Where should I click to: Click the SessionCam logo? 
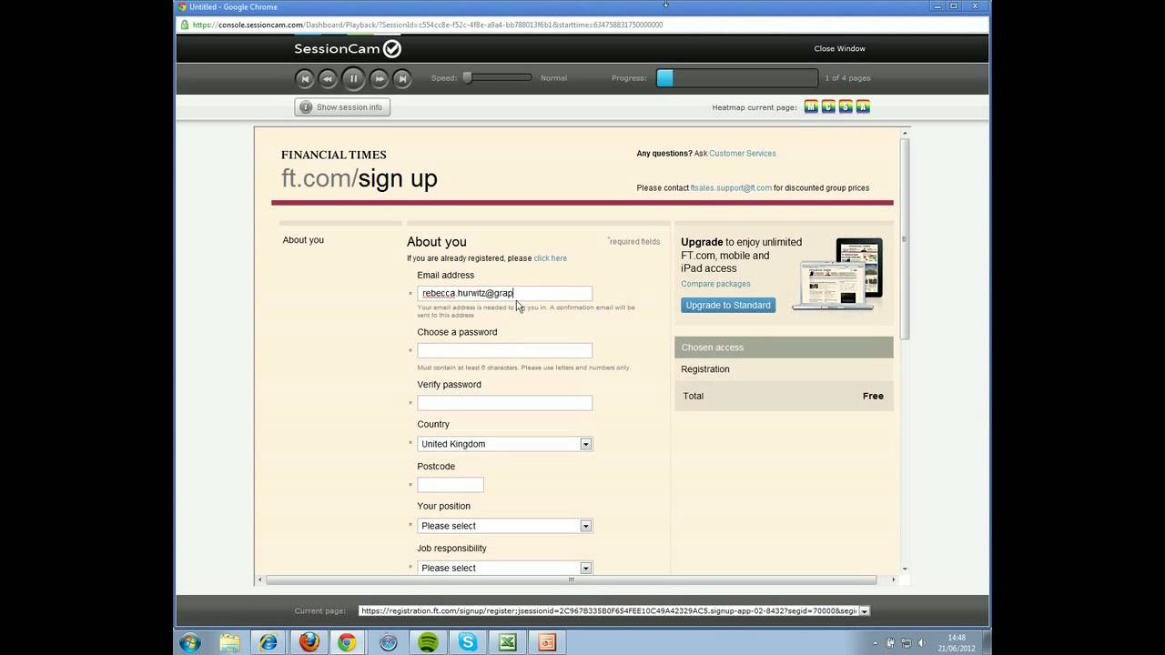(348, 49)
